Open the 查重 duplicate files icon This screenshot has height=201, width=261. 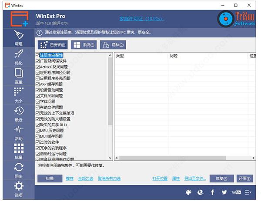(x=19, y=76)
